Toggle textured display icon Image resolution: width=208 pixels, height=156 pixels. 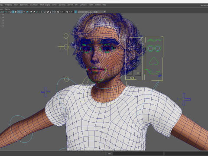tap(21, 12)
